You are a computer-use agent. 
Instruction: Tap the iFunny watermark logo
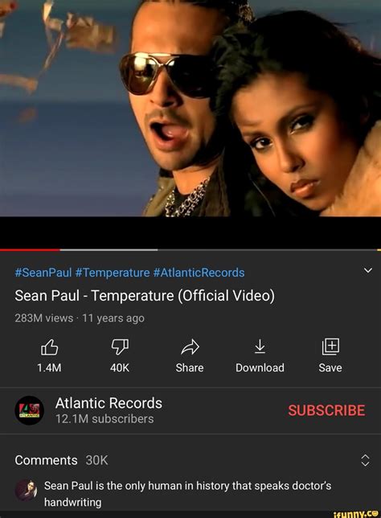(x=356, y=514)
